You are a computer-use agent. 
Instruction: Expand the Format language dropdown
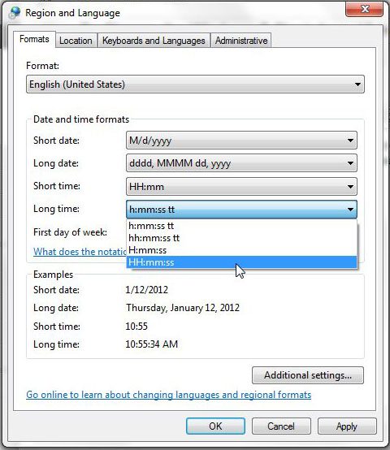pyautogui.click(x=196, y=84)
